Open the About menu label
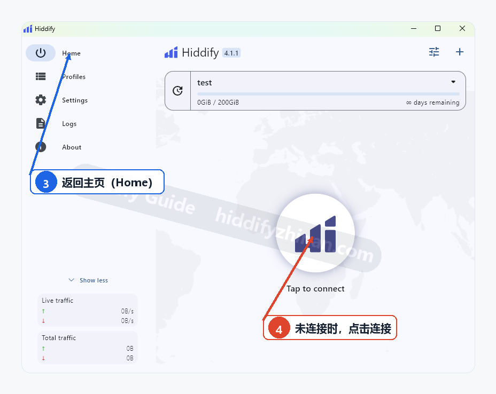The height and width of the screenshot is (394, 496). [72, 147]
